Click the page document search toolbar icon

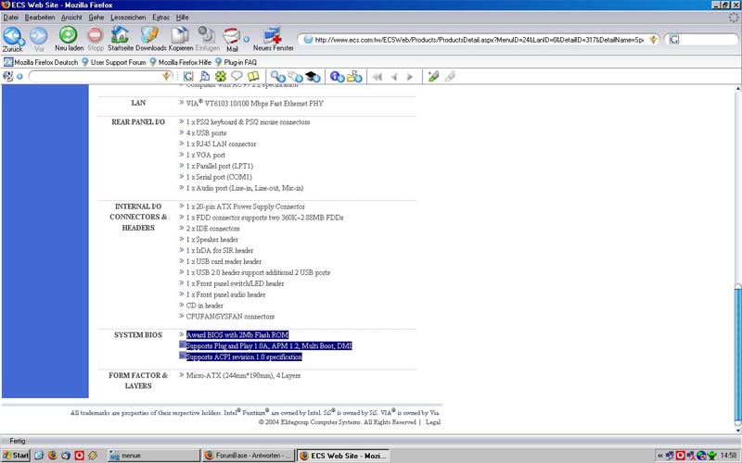[204, 77]
